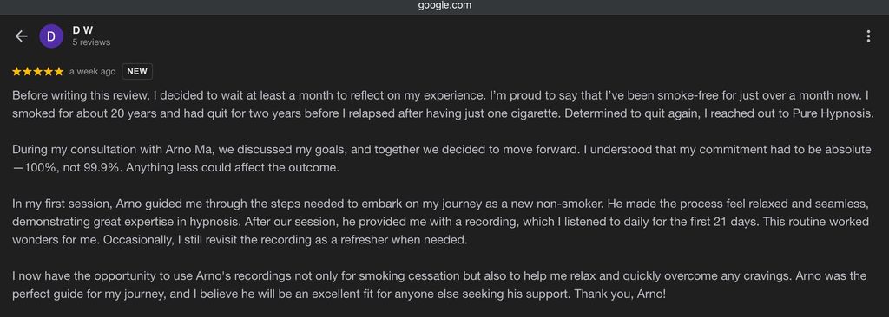Click the 'a week ago' timestamp
This screenshot has width=889, height=317.
(92, 71)
